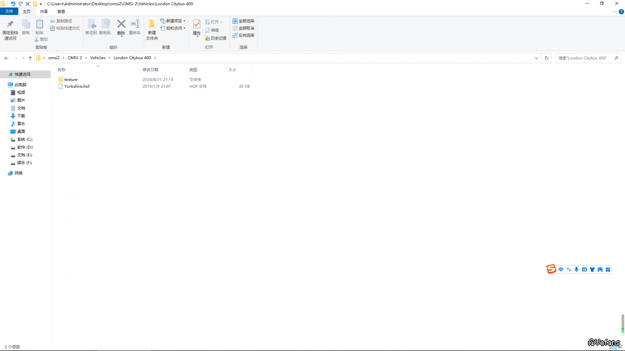The width and height of the screenshot is (625, 351).
Task: Open the Sogou toolbox grid icon
Action: 608,269
